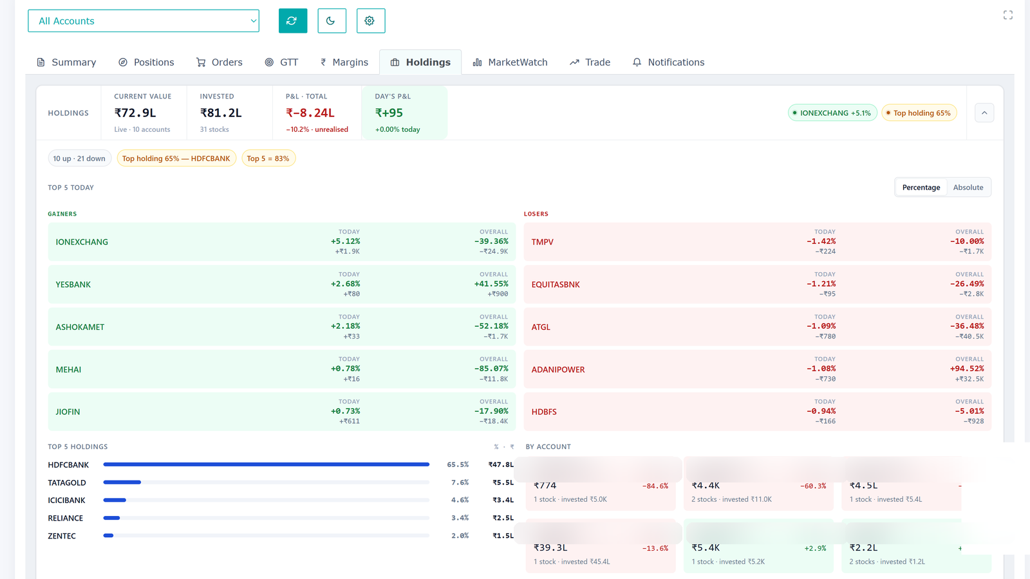This screenshot has width=1030, height=579.
Task: Click the cart icon beside Orders
Action: pyautogui.click(x=201, y=62)
